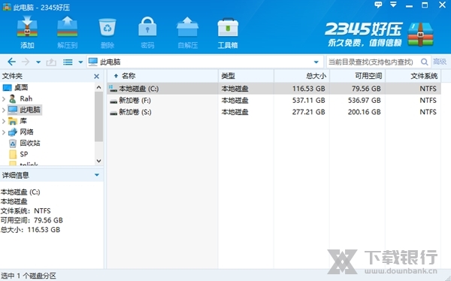Screen dimensions: 451x281
Task: Click folder tree scroll up arrow
Action: pos(98,87)
